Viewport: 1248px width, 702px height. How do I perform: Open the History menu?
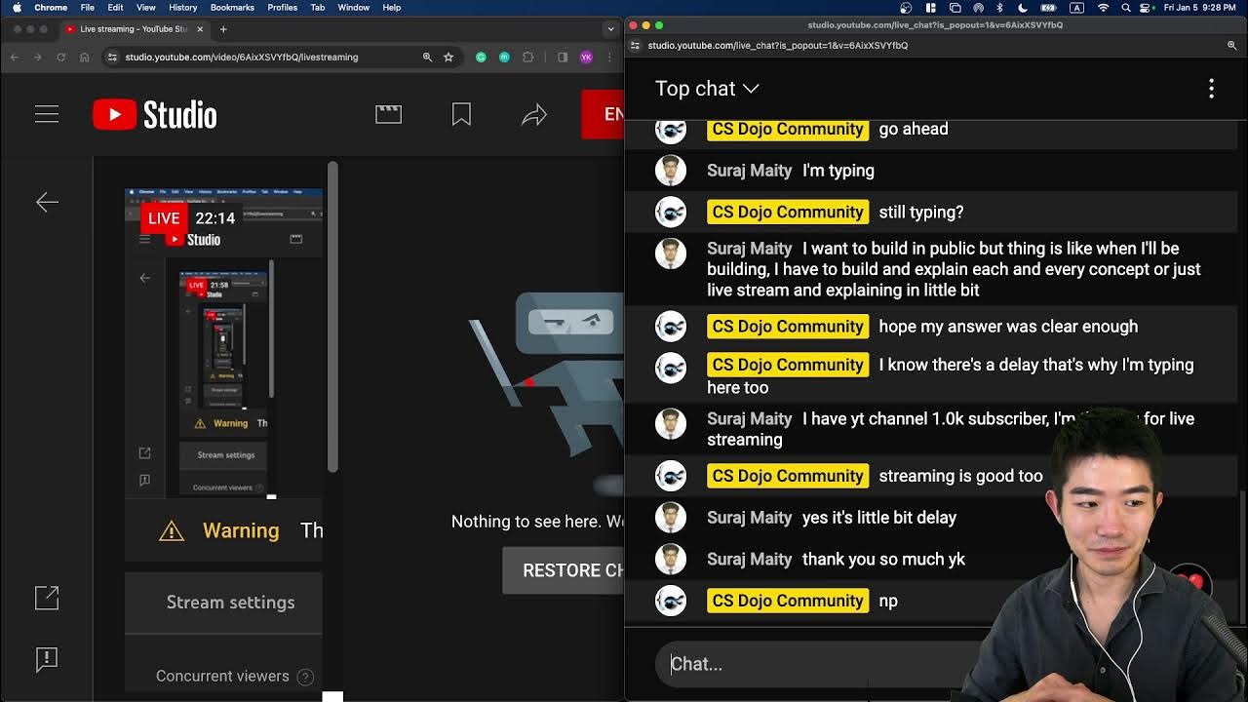(182, 8)
